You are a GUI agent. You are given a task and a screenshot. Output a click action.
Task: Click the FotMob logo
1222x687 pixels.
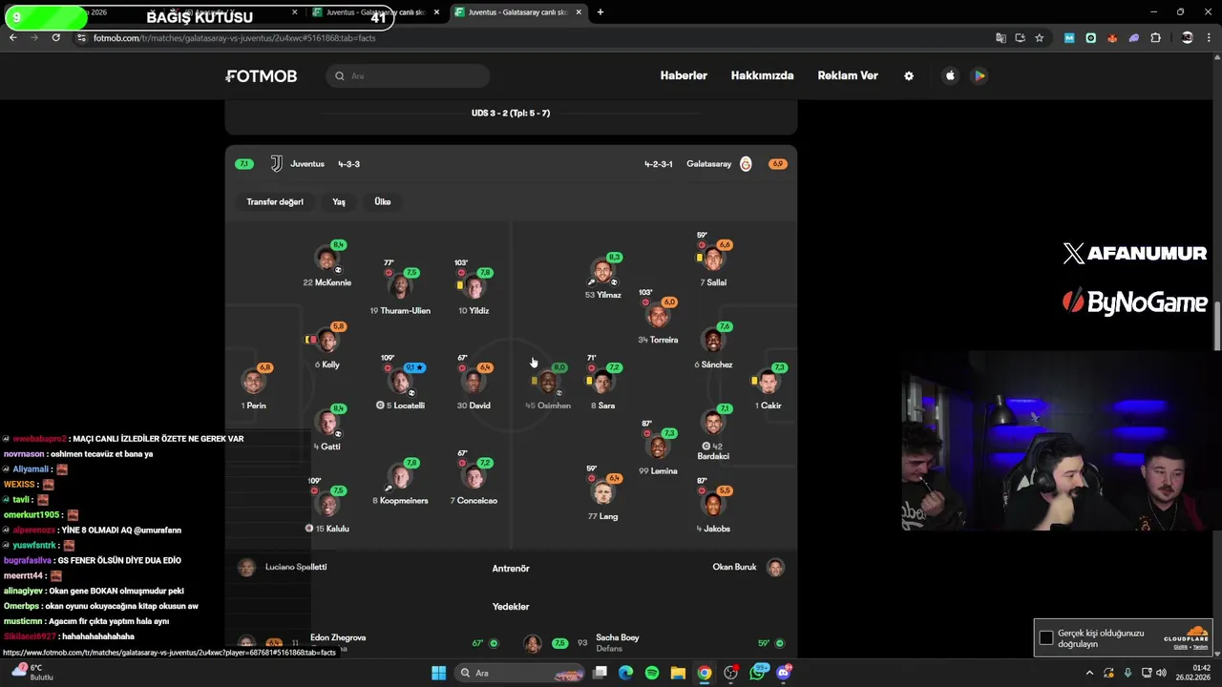tap(262, 75)
